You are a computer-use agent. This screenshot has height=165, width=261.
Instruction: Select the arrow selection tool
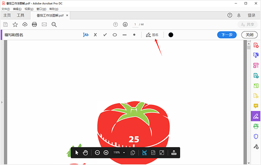coord(77,152)
